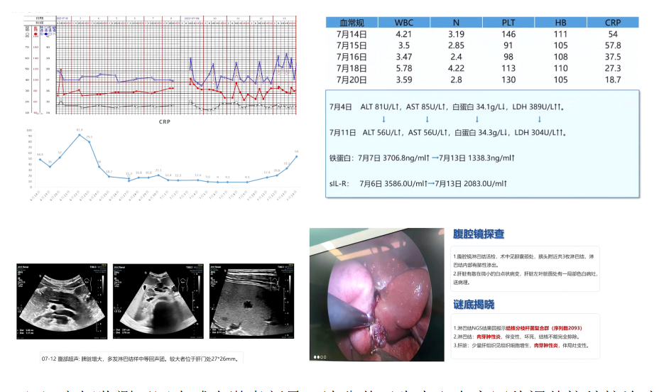Image resolution: width=659 pixels, height=392 pixels.
Task: Select the WBC column header
Action: [404, 22]
